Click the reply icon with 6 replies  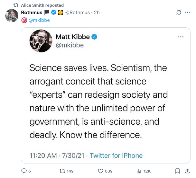[x=24, y=171]
